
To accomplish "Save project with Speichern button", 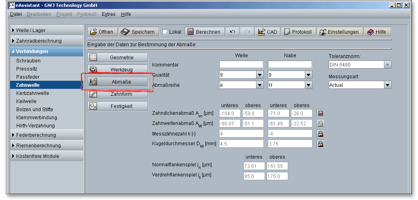I will (x=138, y=32).
